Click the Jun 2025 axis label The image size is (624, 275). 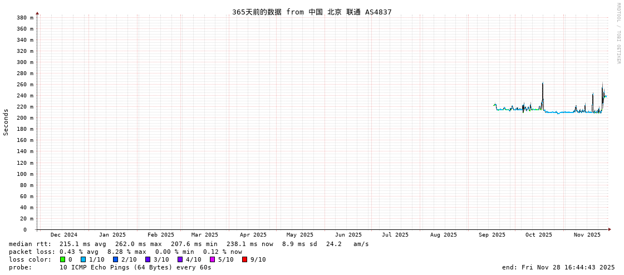click(x=348, y=235)
